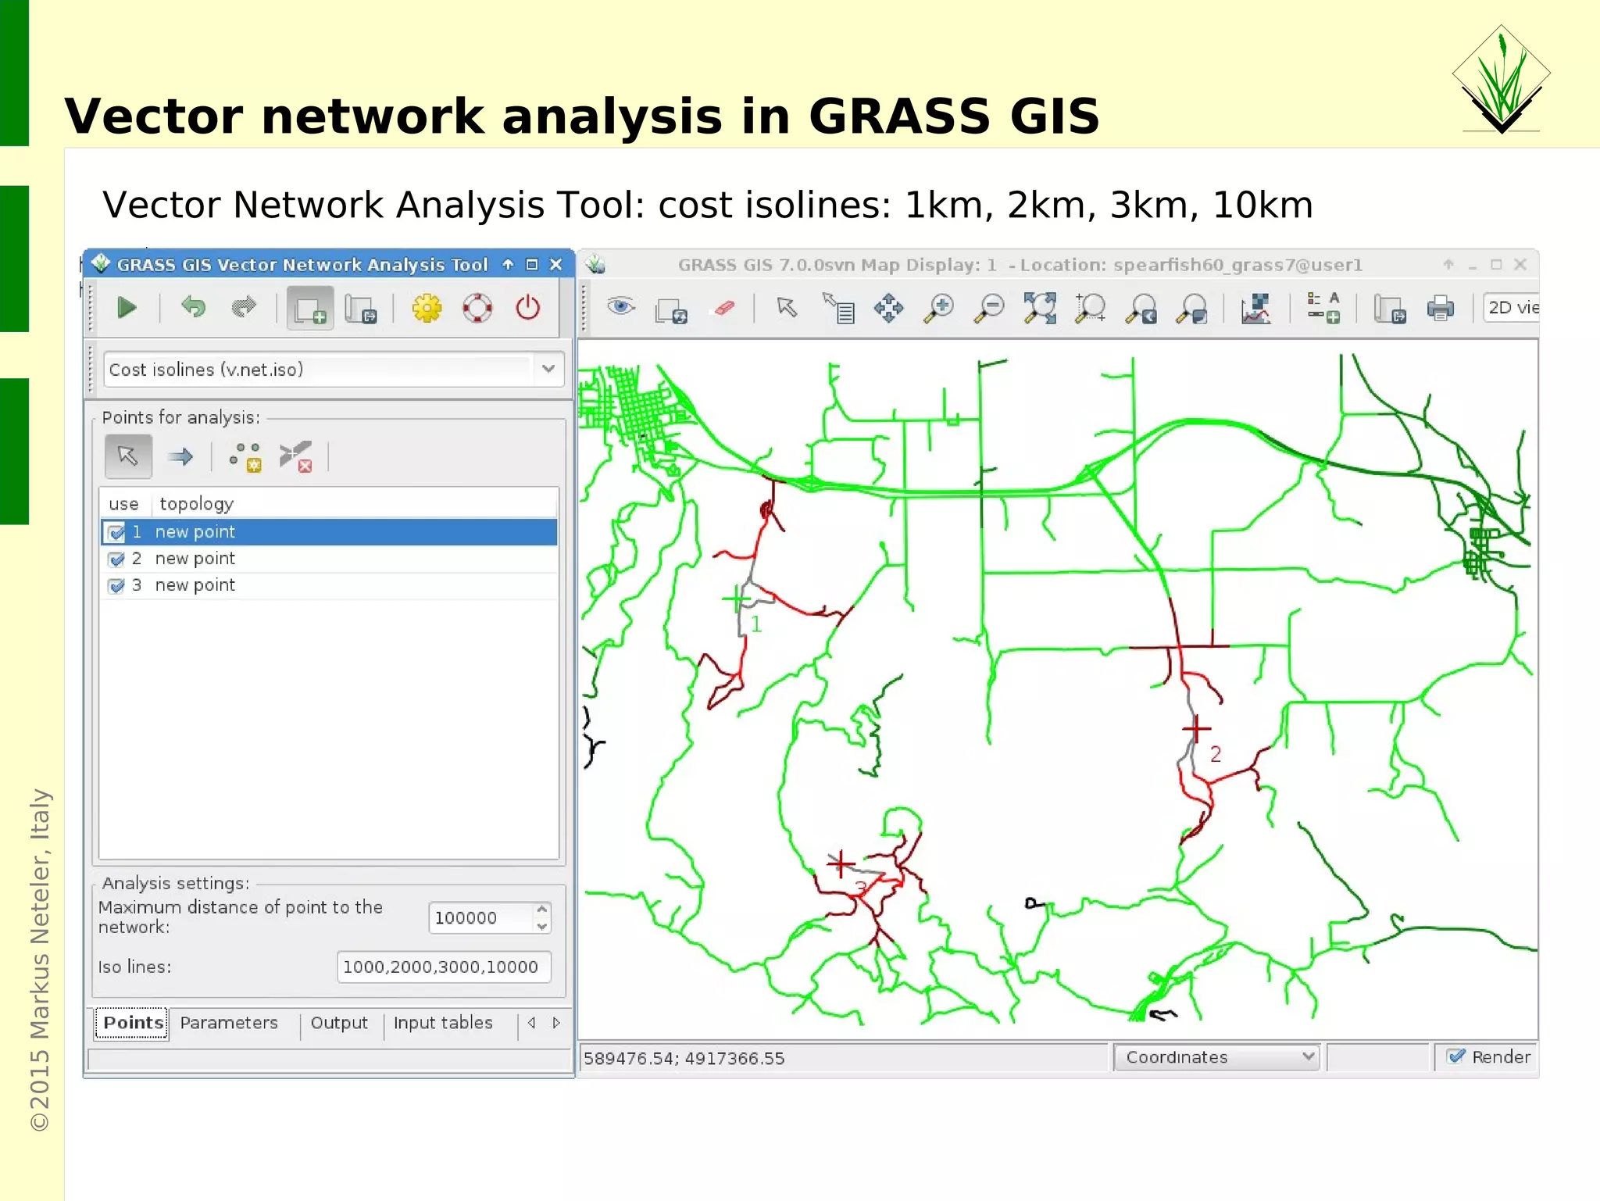Save temporary result map in the Network Analysis Tool
This screenshot has height=1201, width=1600.
pos(361,309)
